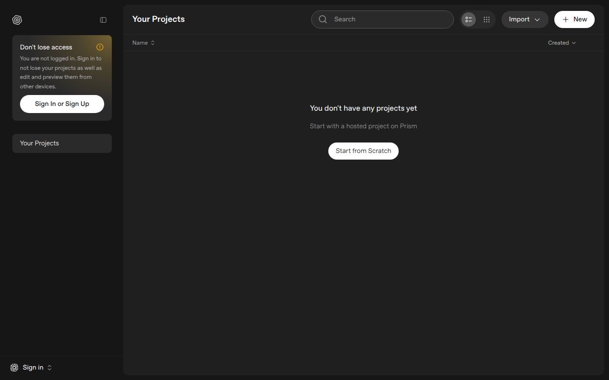The image size is (609, 380).
Task: Click the magnifier icon in the search bar
Action: point(323,19)
